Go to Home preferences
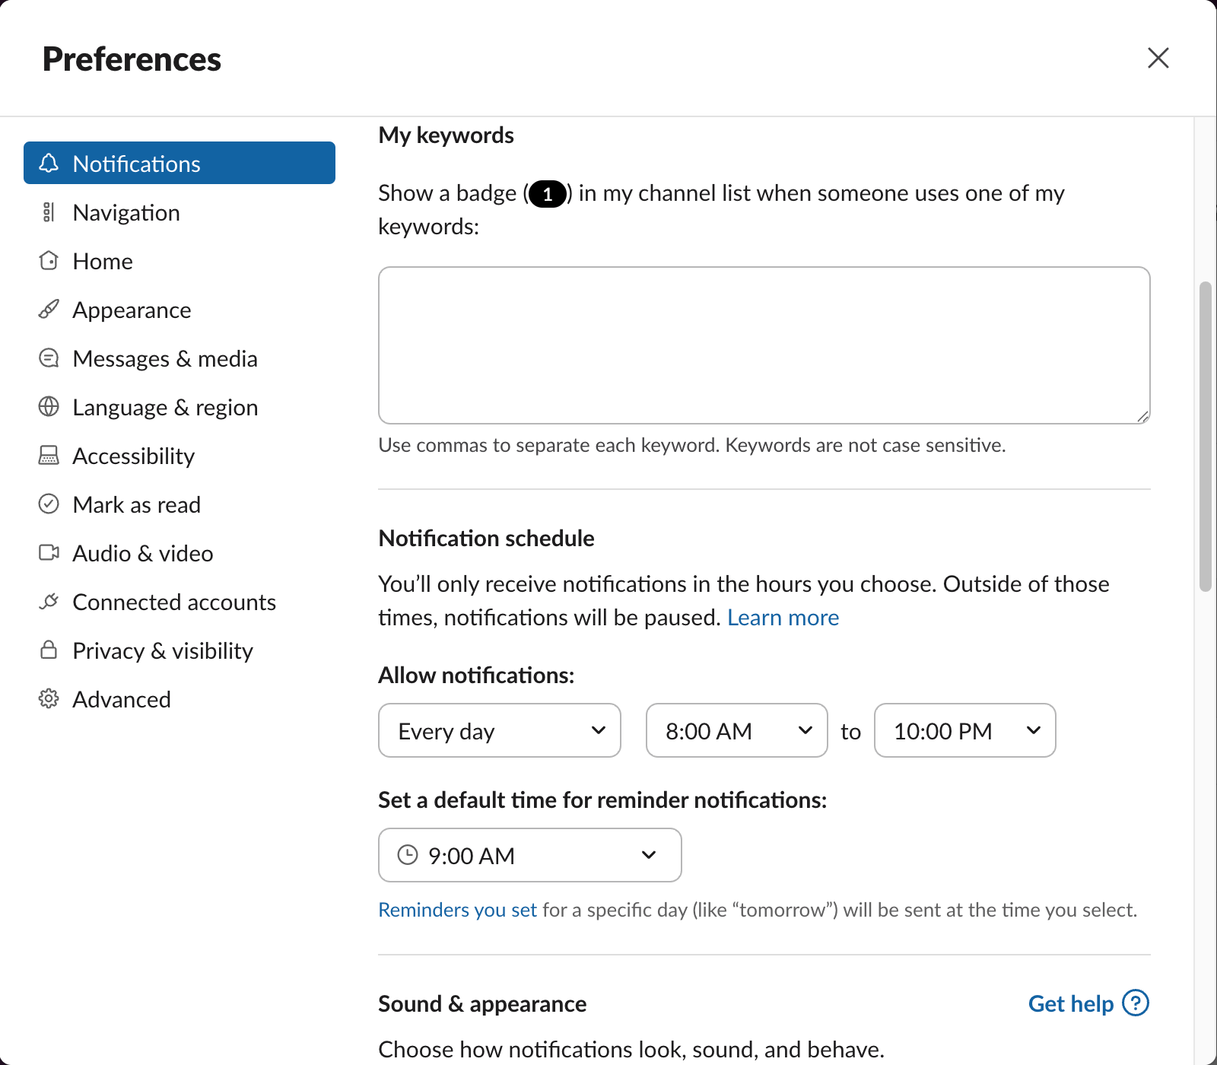This screenshot has width=1217, height=1065. coord(180,261)
